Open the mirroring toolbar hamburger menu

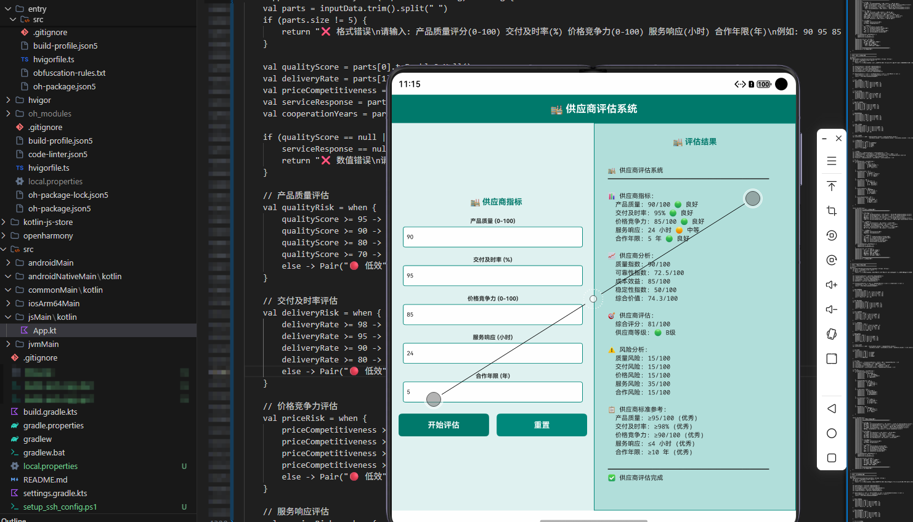click(832, 160)
